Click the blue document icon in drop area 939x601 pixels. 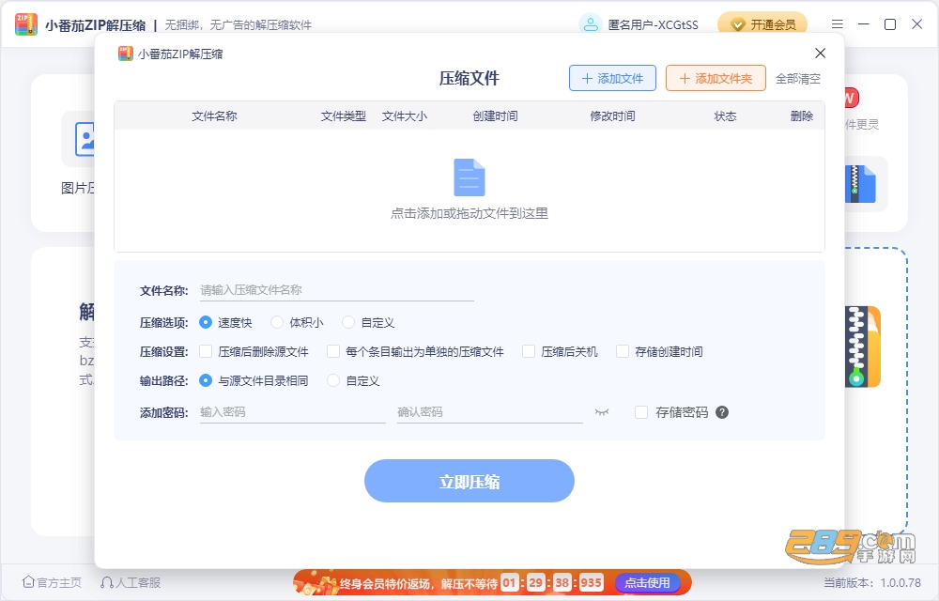(469, 177)
